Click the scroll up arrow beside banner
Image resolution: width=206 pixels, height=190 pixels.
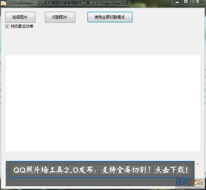[197, 164]
